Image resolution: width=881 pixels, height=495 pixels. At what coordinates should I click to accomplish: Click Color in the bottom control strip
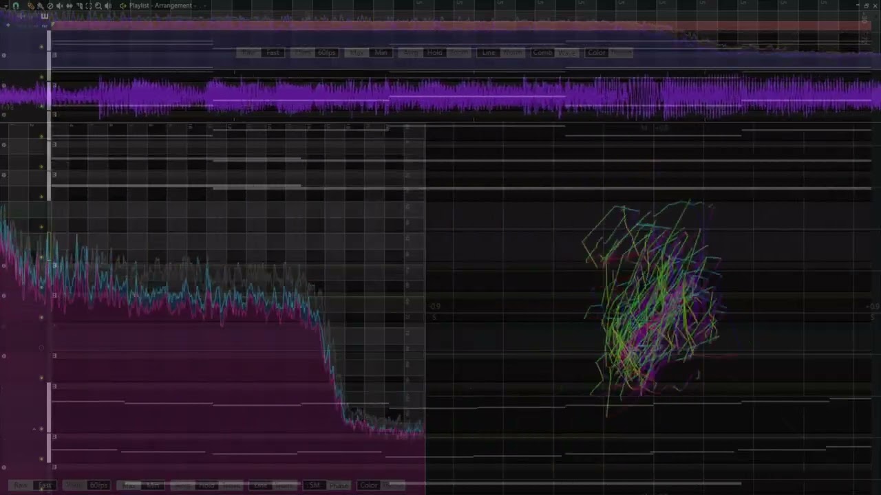[x=369, y=485]
